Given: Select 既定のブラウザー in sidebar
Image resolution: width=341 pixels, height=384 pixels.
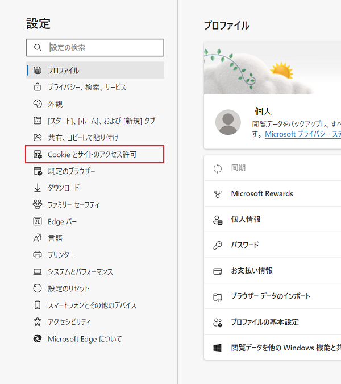Looking at the screenshot, I should 72,171.
